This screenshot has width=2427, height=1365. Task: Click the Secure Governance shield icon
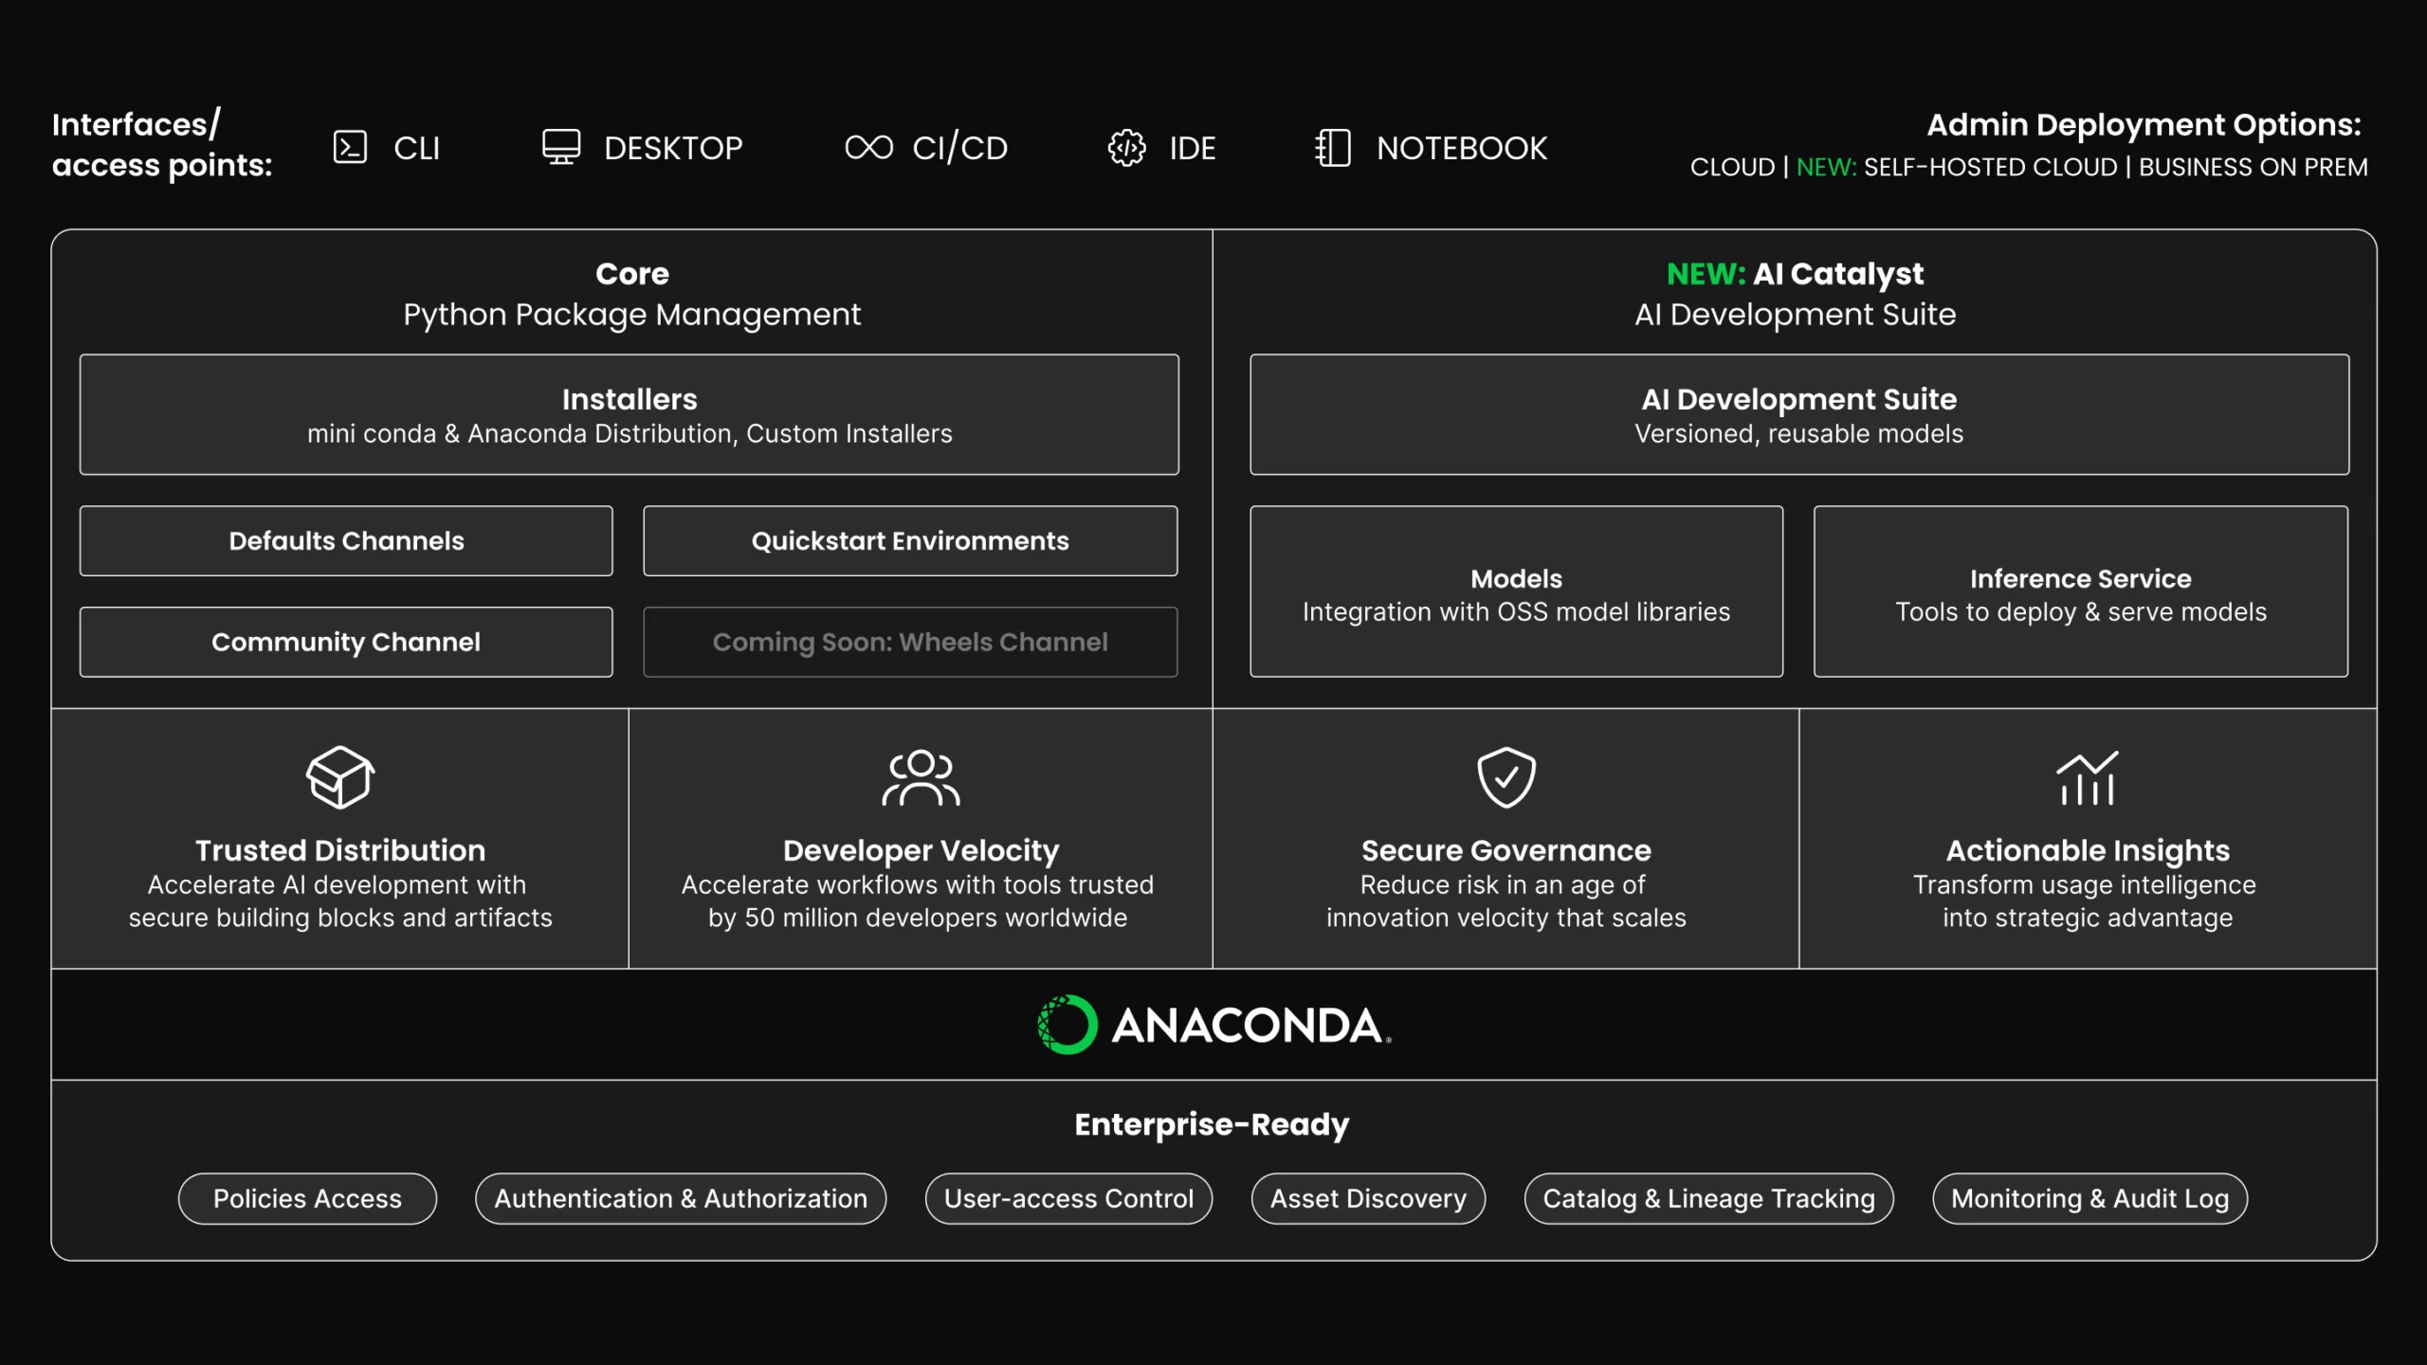1505,777
